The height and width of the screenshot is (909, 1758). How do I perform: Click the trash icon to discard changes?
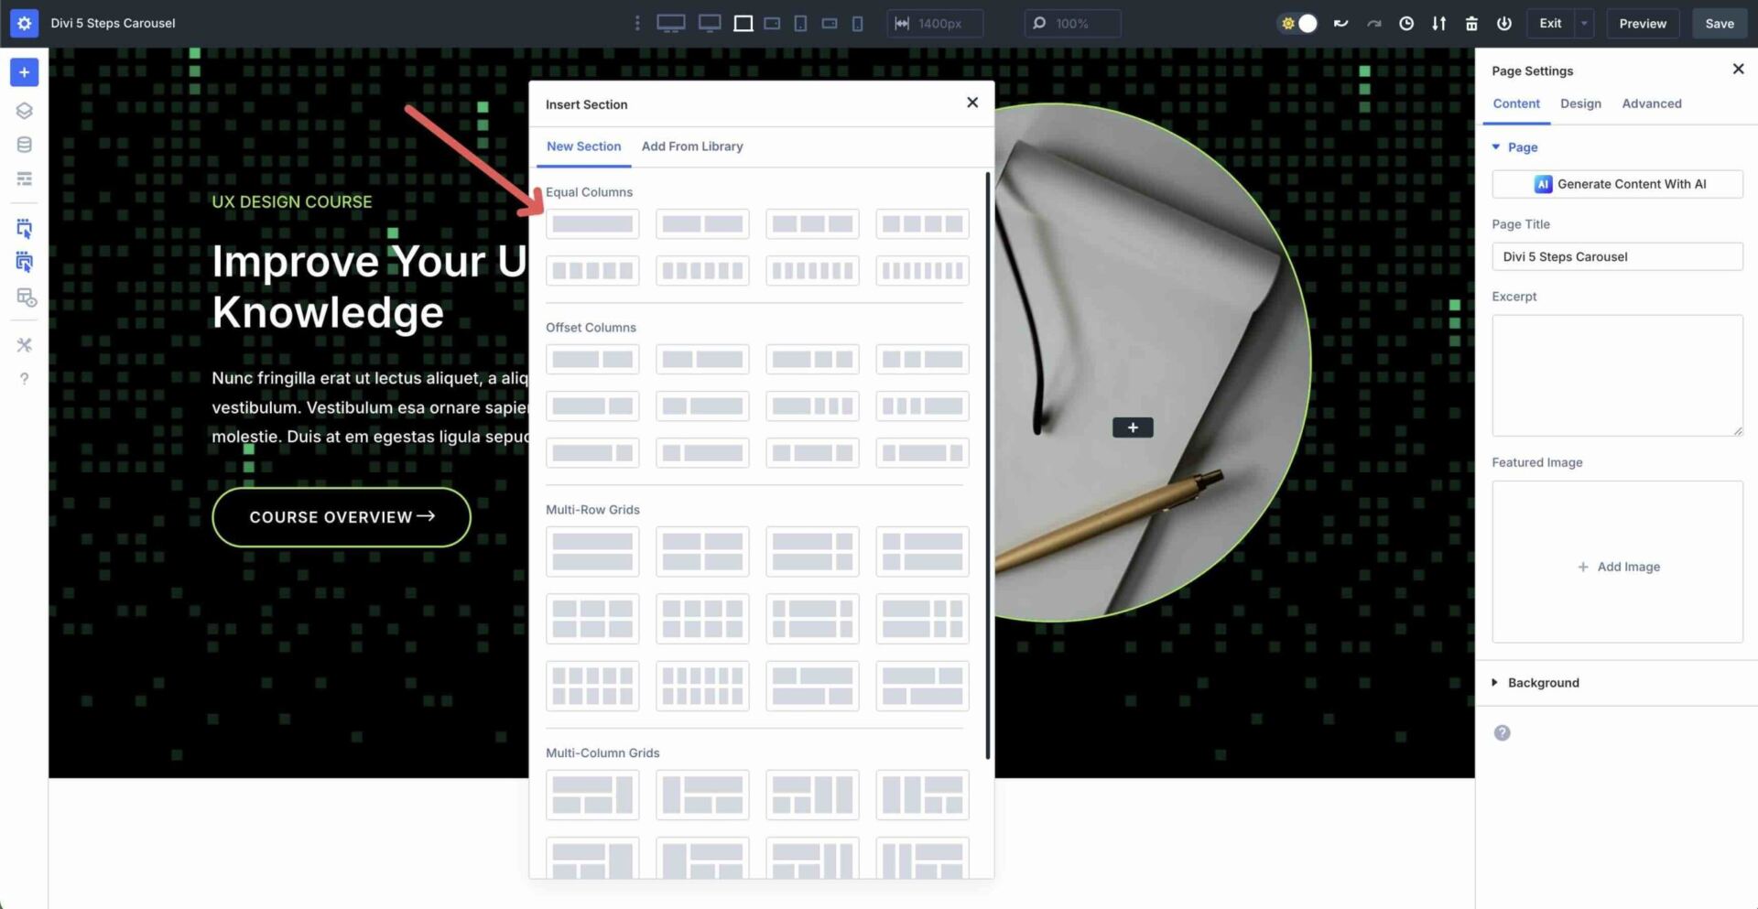point(1471,23)
